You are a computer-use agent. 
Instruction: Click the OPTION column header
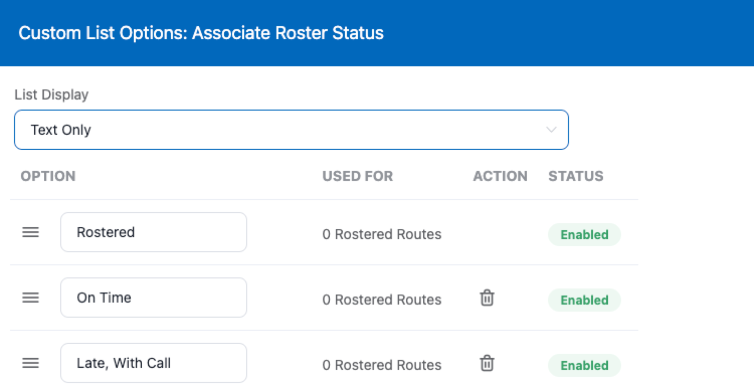point(48,176)
